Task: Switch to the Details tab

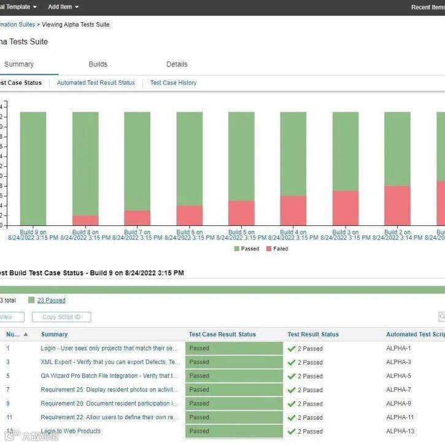Action: click(177, 64)
